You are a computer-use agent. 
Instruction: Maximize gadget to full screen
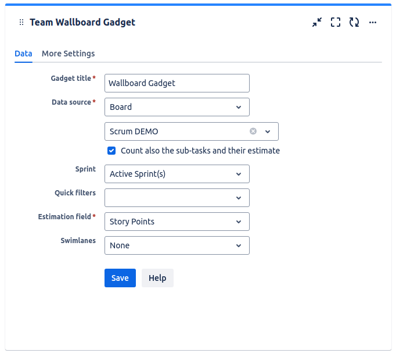335,23
